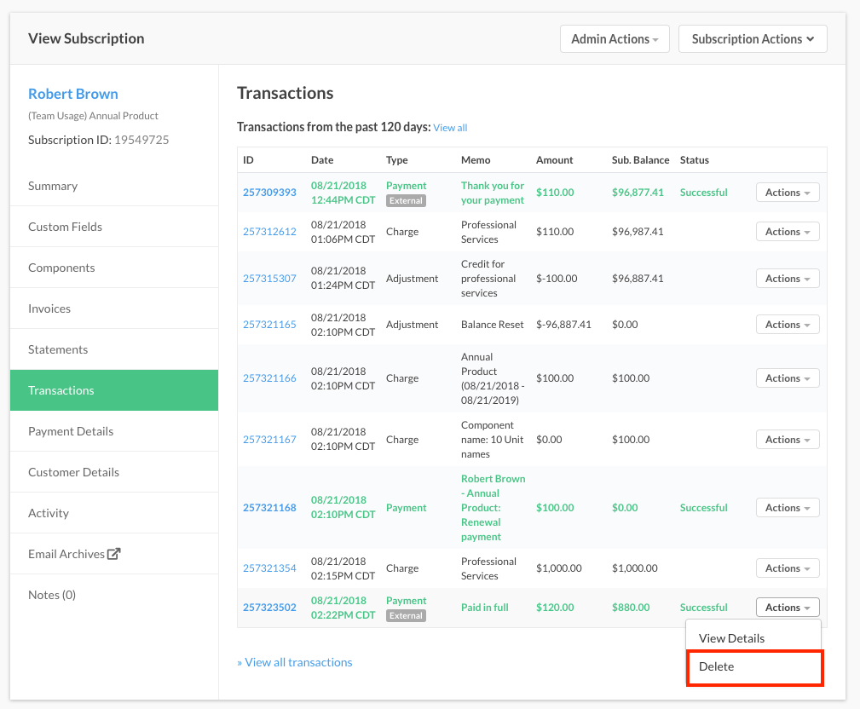
Task: Open transaction ID 257312612
Action: pos(269,232)
